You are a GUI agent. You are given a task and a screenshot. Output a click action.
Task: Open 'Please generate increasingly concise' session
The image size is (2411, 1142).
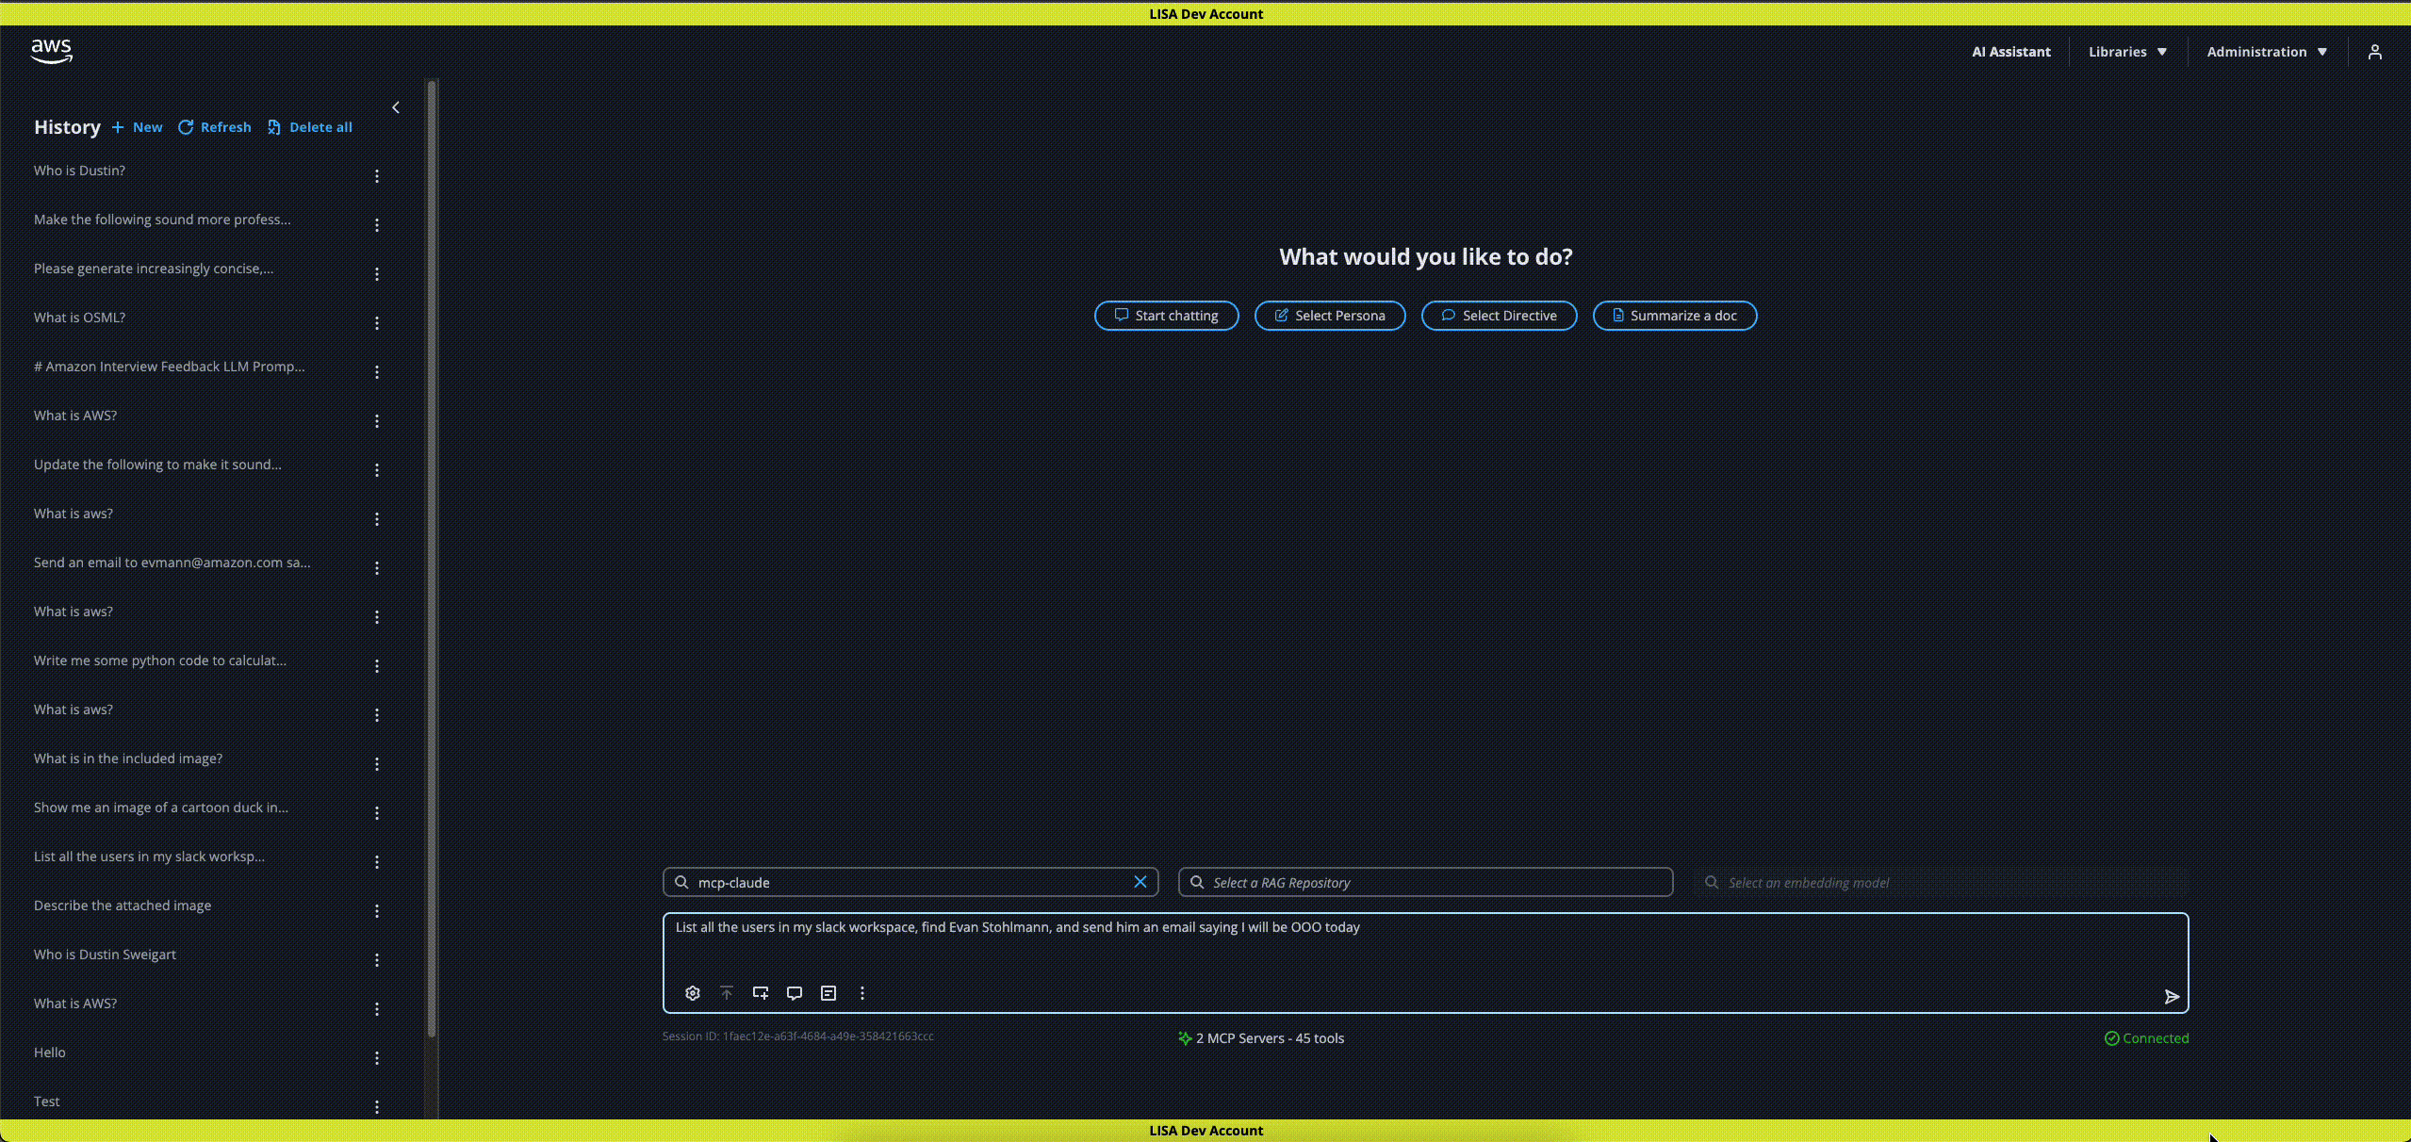154,269
